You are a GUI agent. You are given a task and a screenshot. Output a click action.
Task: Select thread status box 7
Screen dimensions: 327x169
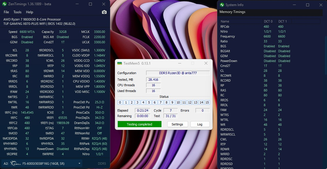coord(161,102)
